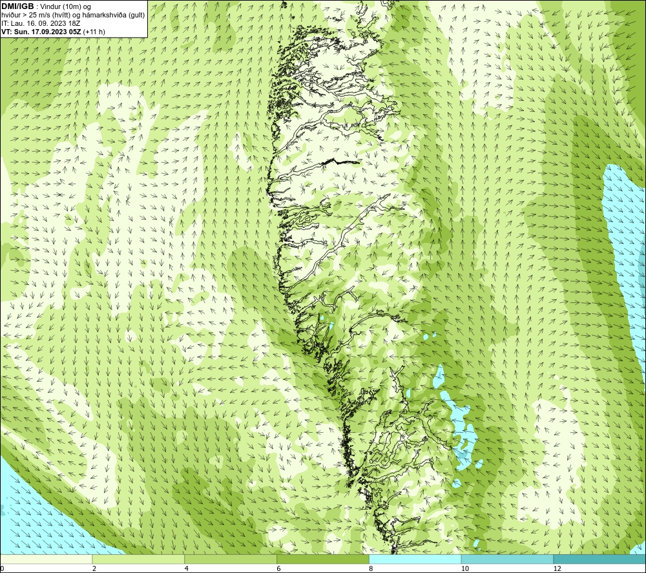The height and width of the screenshot is (573, 646).
Task: Click the legend scale label '12'
Action: coord(557,569)
